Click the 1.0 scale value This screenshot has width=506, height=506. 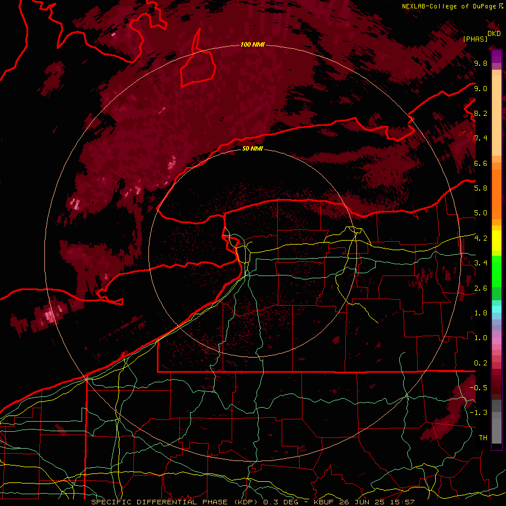click(481, 338)
